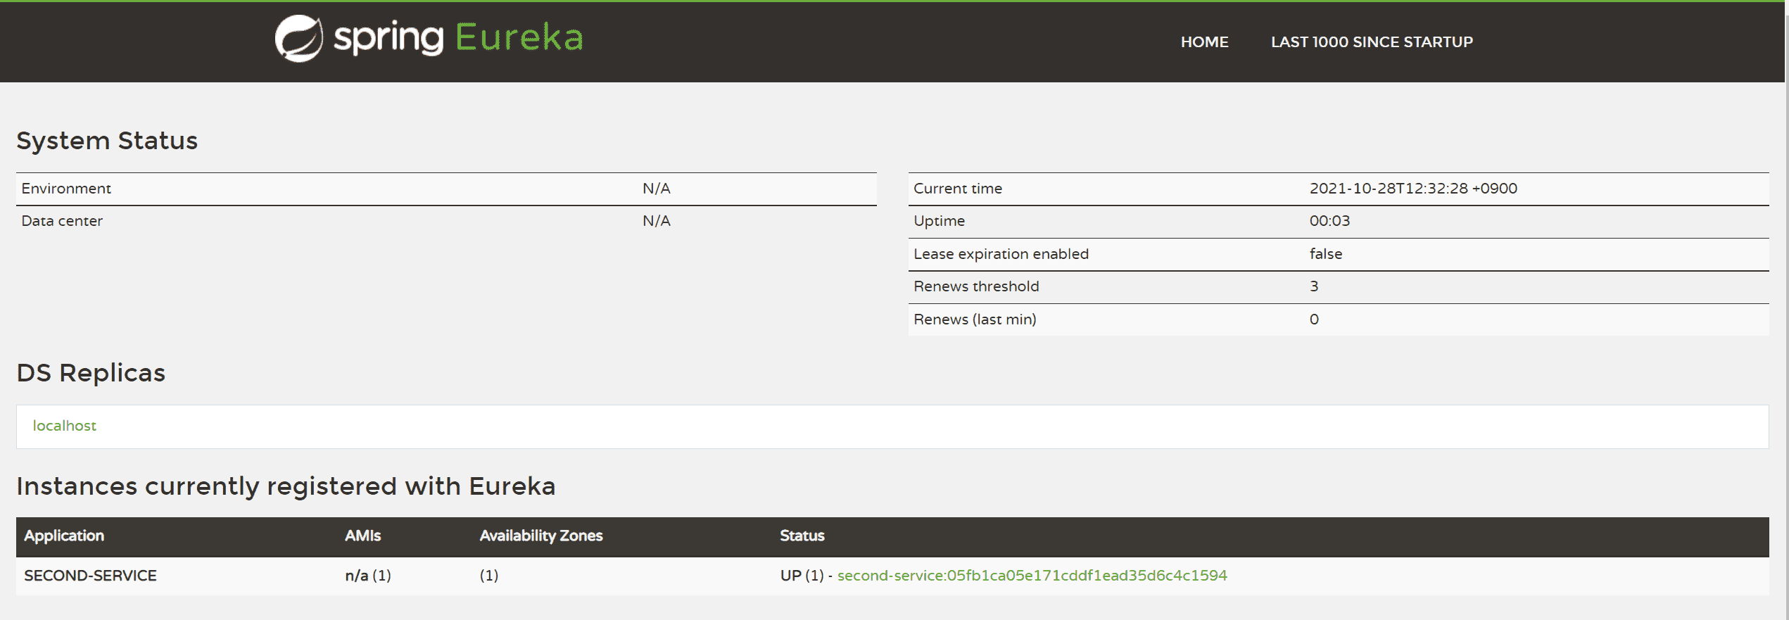The height and width of the screenshot is (620, 1789).
Task: Click the System Status heading
Action: 107,141
